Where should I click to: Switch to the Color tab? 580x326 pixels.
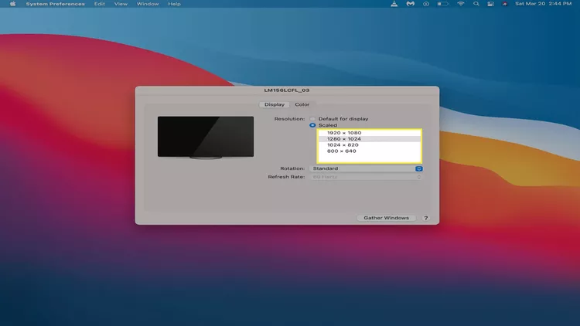coord(302,104)
